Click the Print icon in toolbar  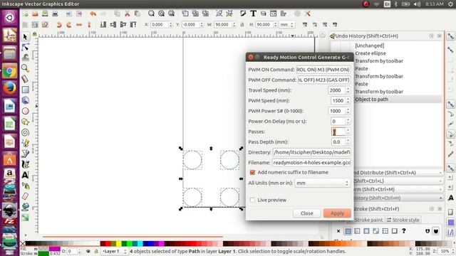pos(55,14)
